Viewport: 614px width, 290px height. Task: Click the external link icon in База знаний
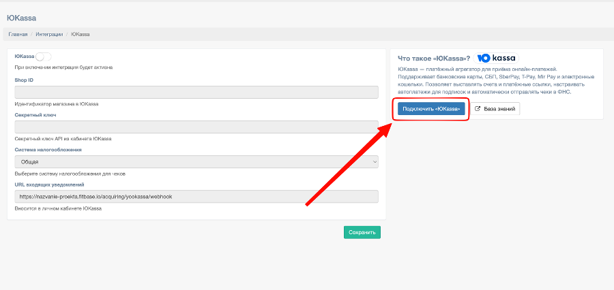click(478, 109)
